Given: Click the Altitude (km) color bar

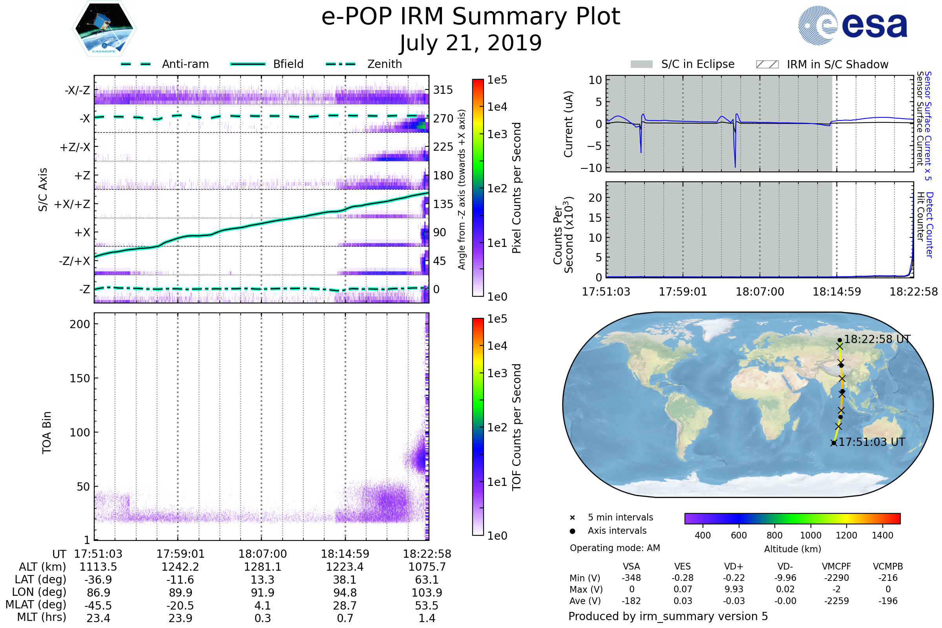Looking at the screenshot, I should [792, 518].
